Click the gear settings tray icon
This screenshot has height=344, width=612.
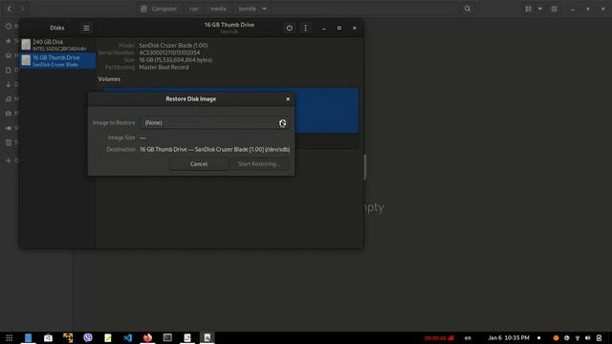567,337
